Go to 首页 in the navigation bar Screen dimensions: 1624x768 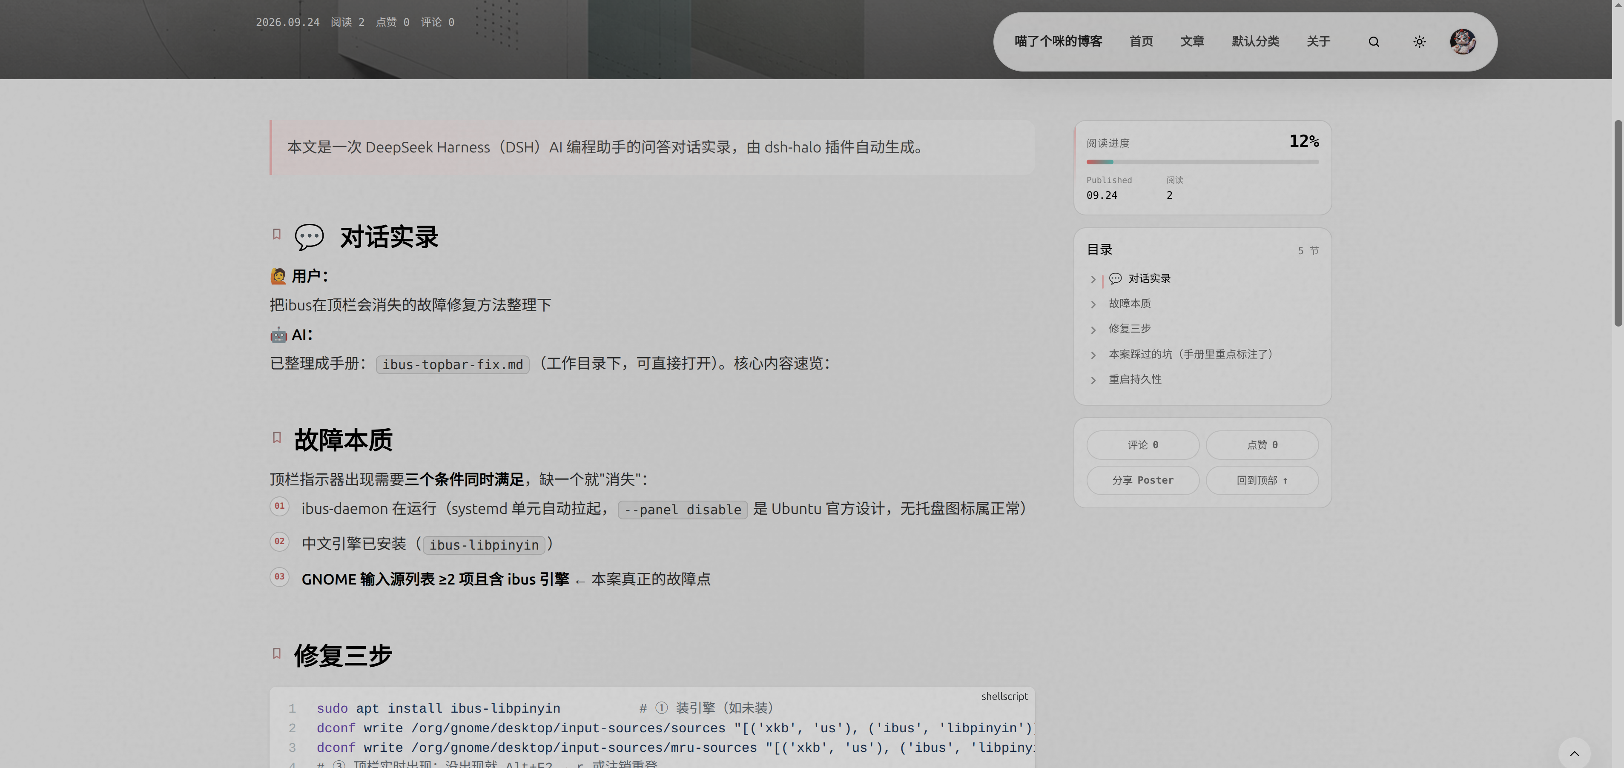pyautogui.click(x=1141, y=42)
